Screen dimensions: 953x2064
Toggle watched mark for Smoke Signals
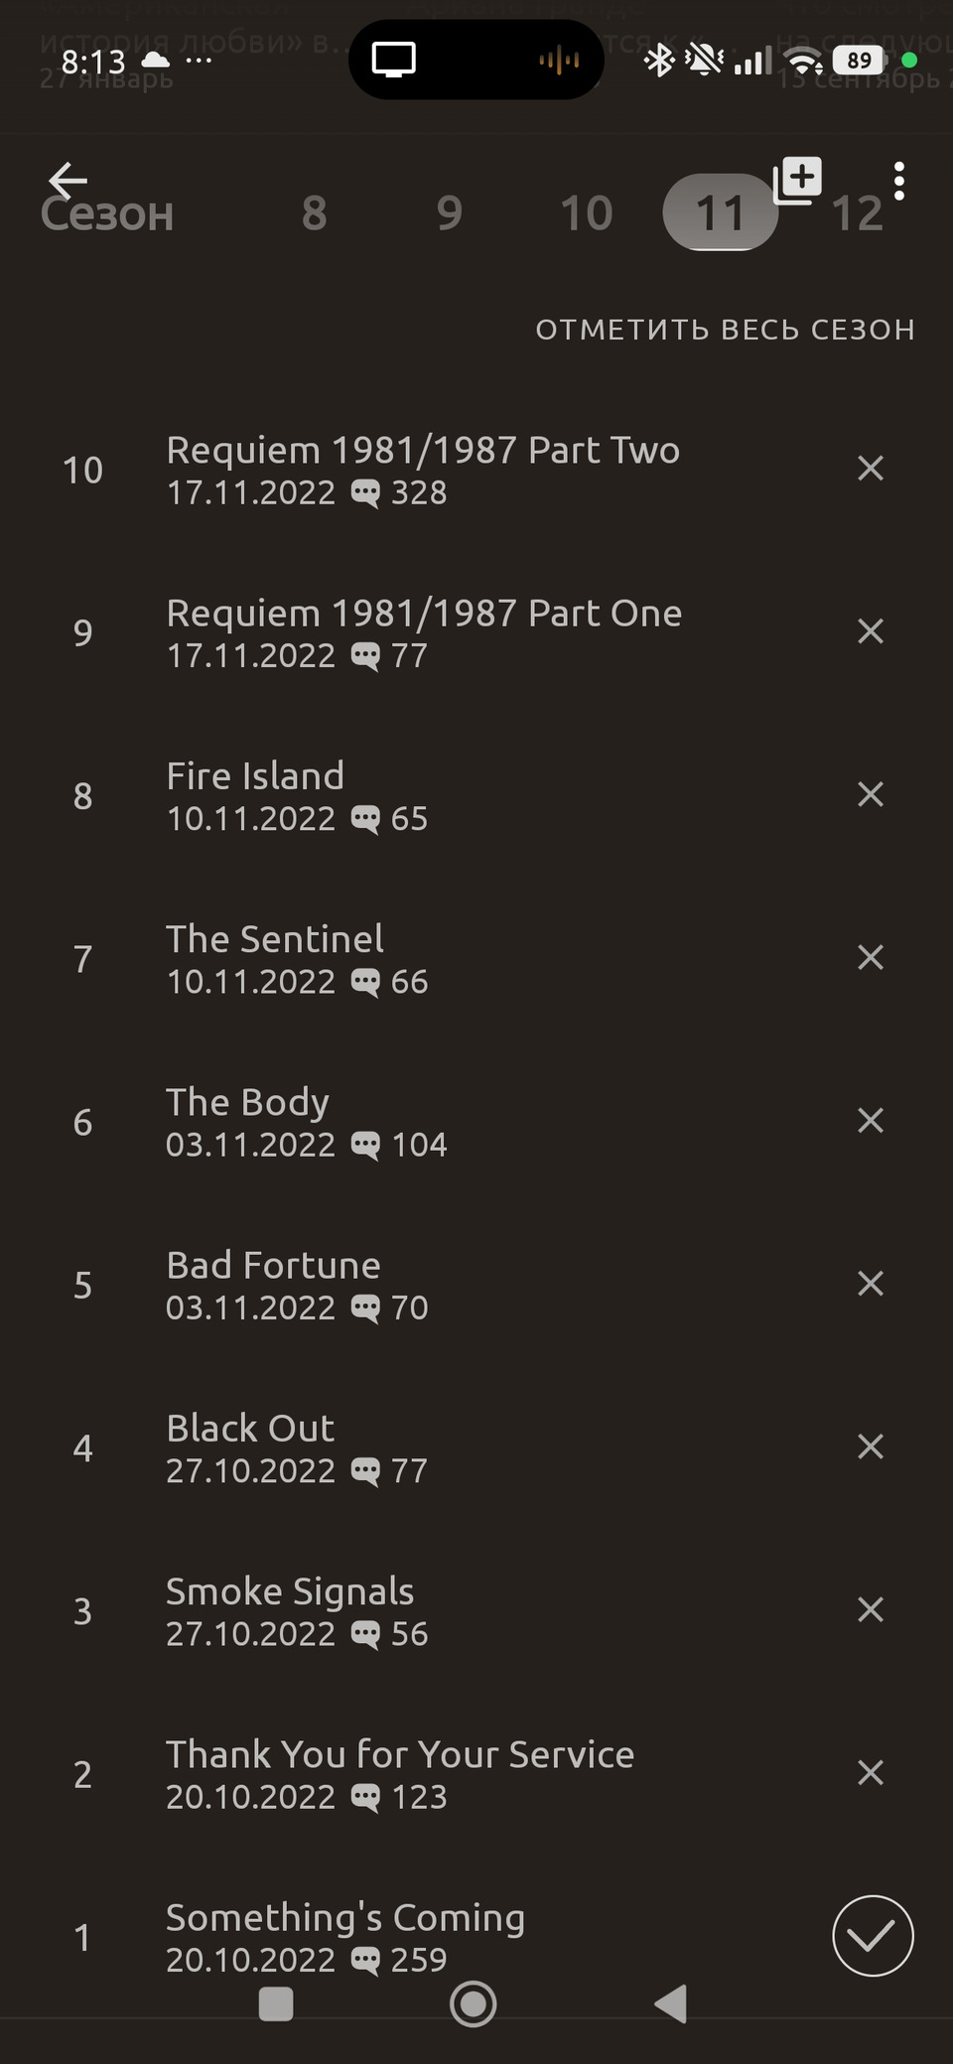click(870, 1609)
